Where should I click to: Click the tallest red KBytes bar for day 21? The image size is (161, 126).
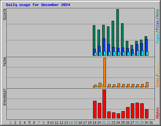104,104
